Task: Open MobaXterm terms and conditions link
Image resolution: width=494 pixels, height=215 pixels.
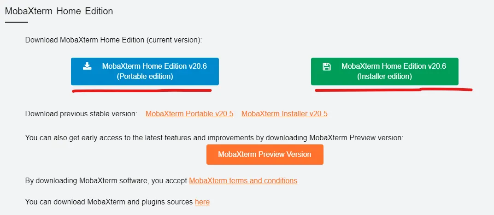Action: 243,180
